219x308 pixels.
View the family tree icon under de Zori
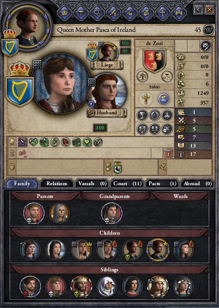point(142,76)
